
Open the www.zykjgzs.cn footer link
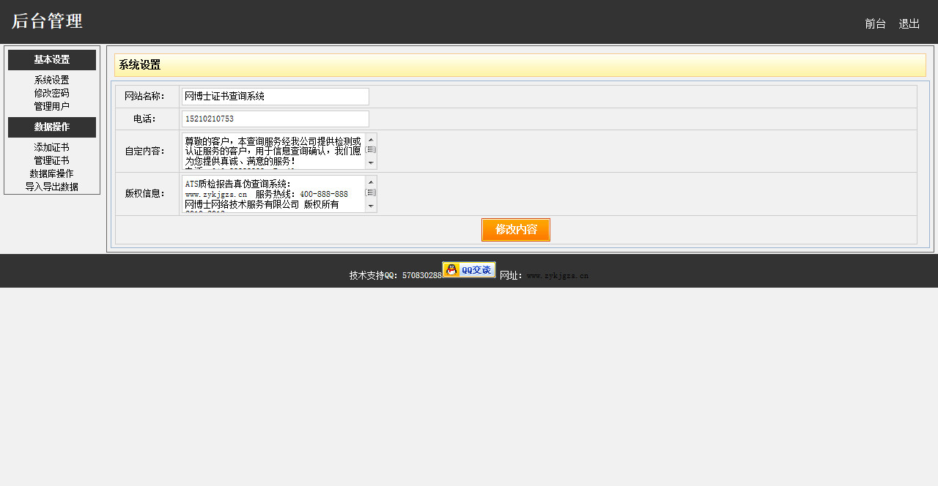pyautogui.click(x=558, y=276)
